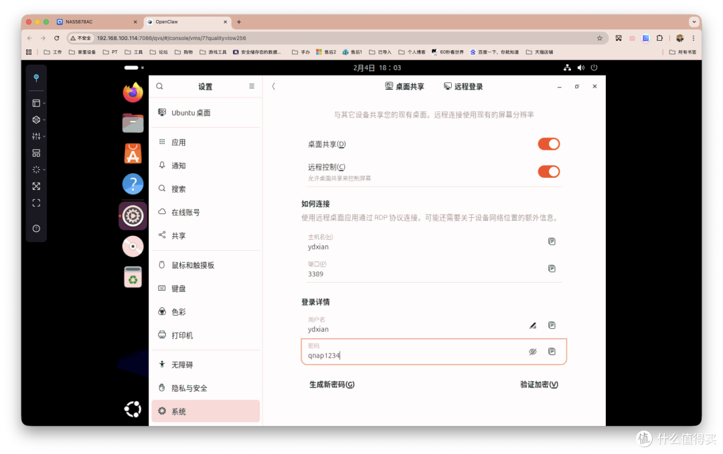The width and height of the screenshot is (723, 454).
Task: Open the 无障碍 settings category
Action: point(206,364)
